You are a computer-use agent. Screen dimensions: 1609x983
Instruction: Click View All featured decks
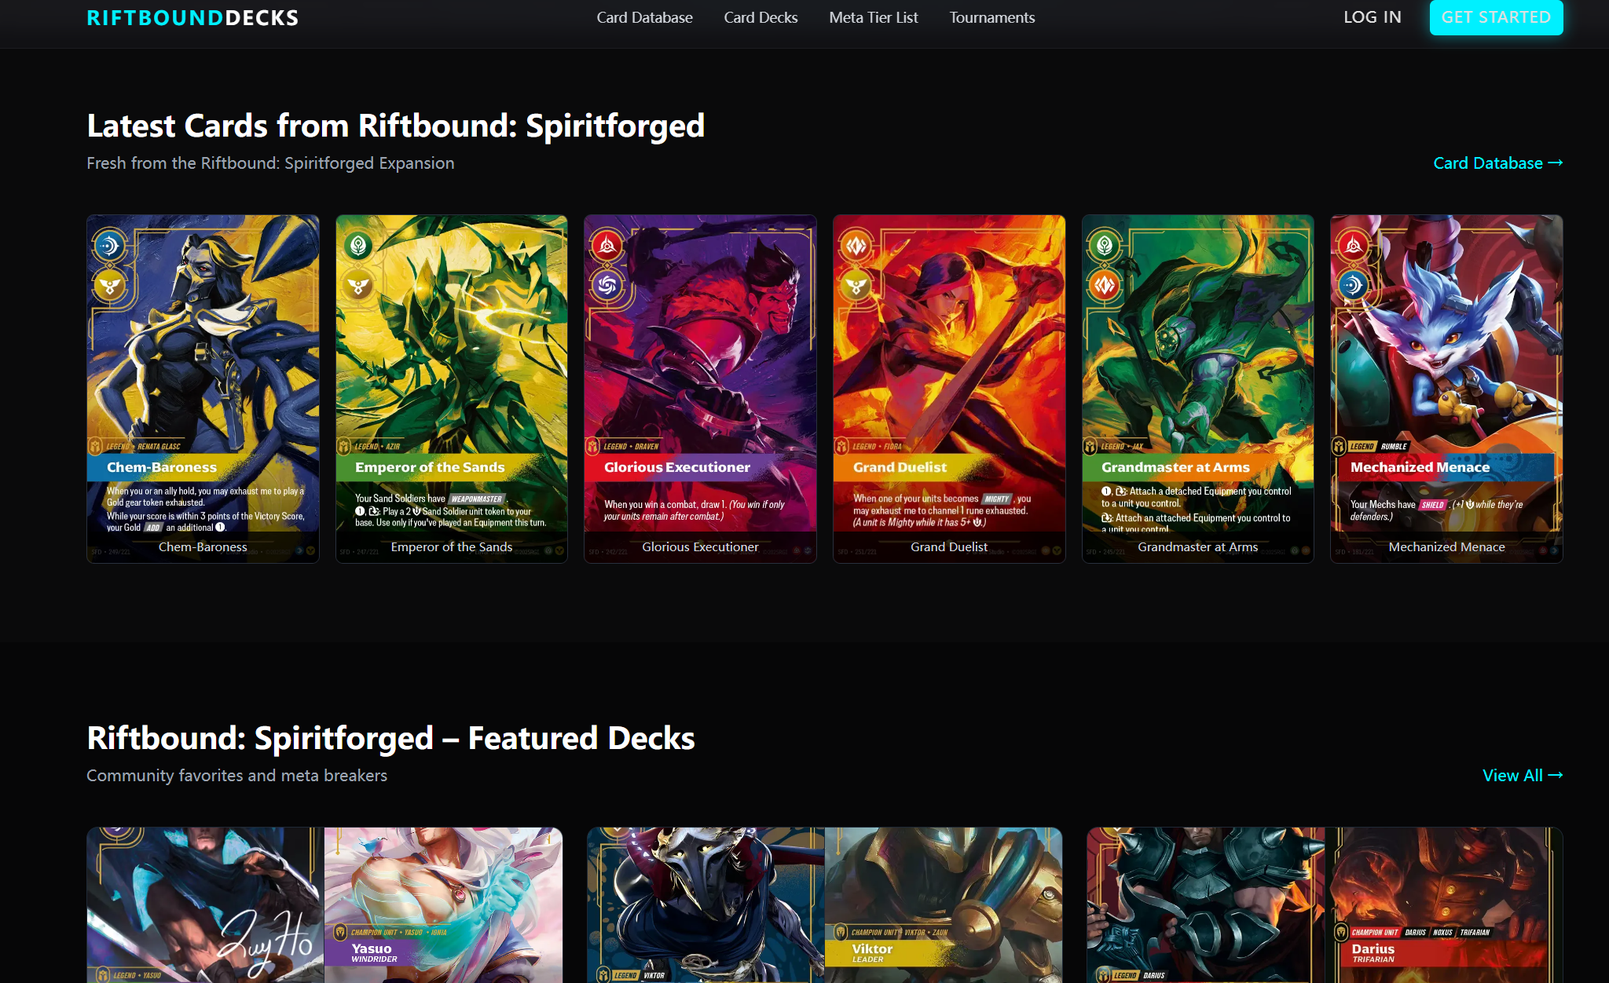[x=1523, y=775]
